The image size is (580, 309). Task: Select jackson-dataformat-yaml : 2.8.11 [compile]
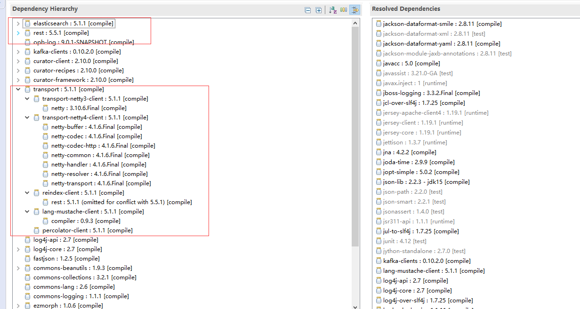pos(442,44)
